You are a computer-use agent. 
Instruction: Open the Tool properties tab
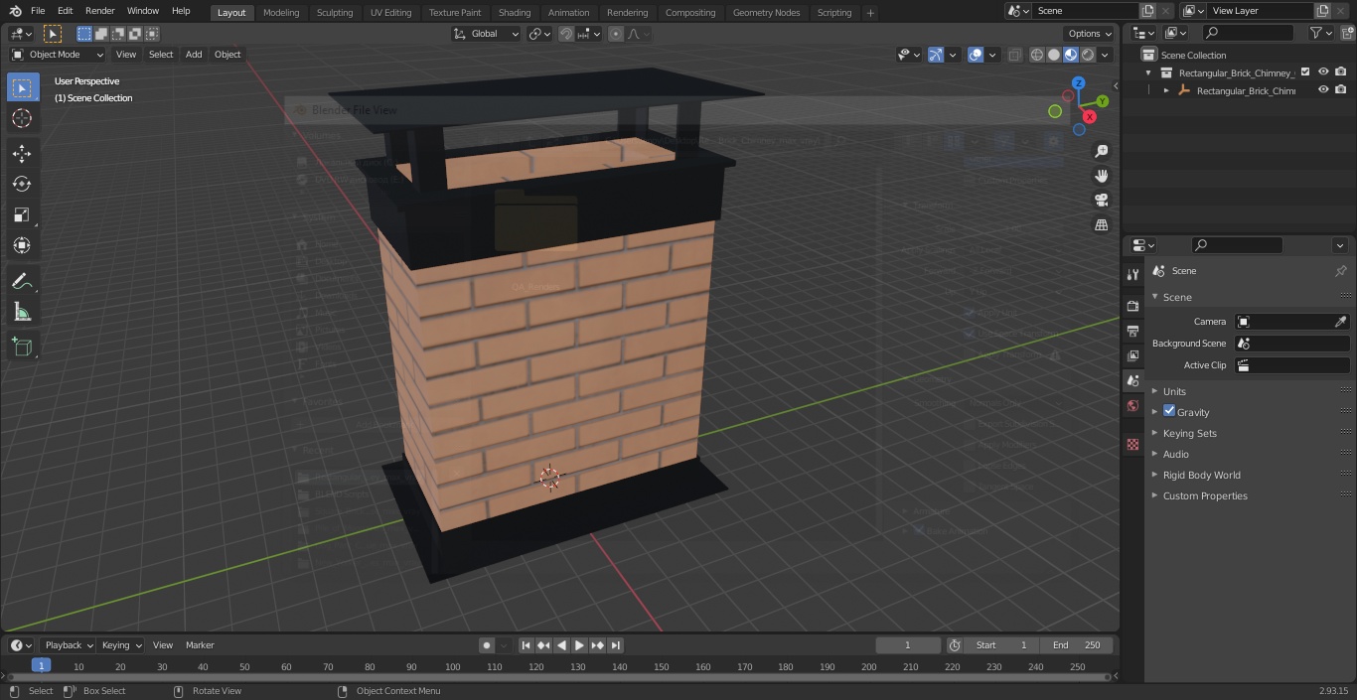(x=1132, y=275)
